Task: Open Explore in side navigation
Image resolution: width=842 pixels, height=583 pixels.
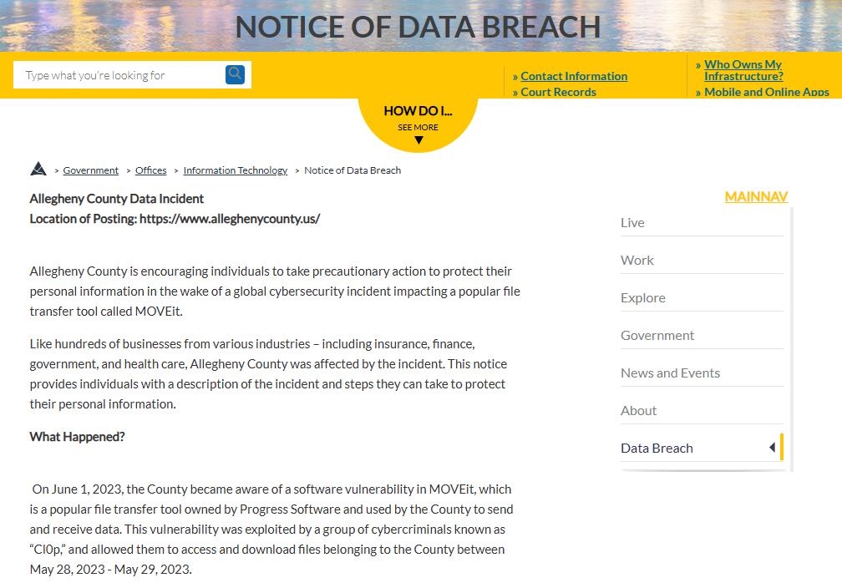Action: click(x=643, y=298)
